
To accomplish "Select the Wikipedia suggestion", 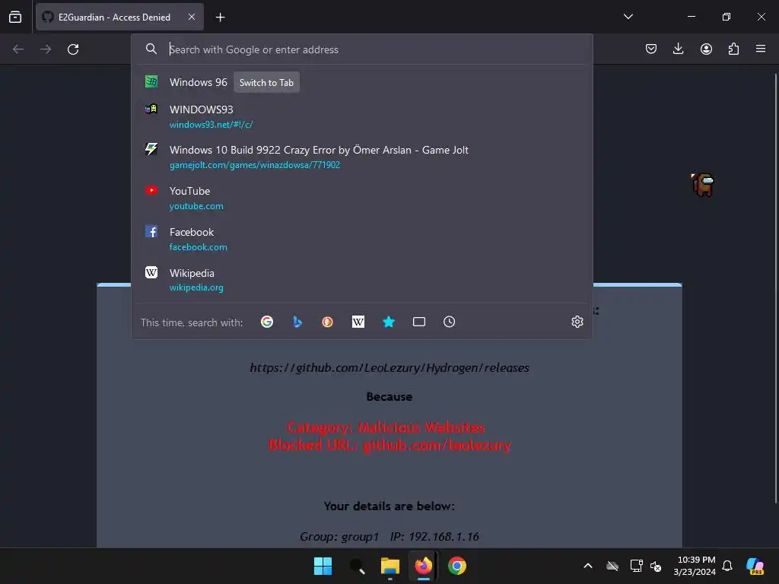I will (362, 280).
